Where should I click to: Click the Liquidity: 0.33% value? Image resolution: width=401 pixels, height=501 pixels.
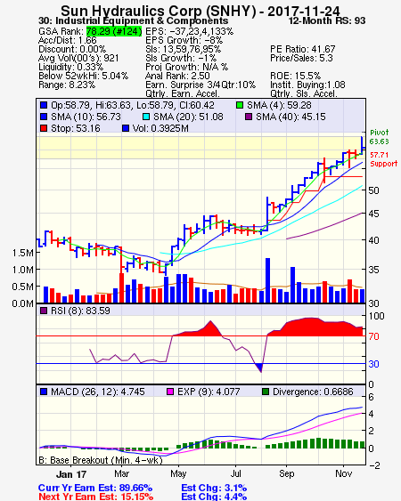tap(70, 67)
